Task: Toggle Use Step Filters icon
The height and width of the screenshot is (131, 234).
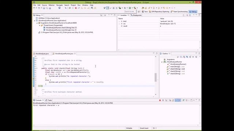Action: 95,8
